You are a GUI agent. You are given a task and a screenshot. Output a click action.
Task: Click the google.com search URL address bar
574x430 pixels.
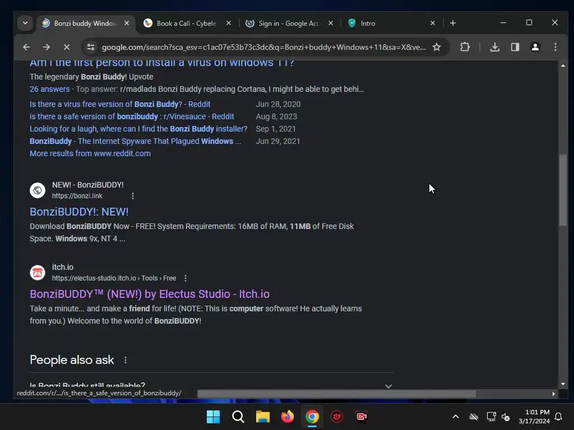[x=263, y=47]
